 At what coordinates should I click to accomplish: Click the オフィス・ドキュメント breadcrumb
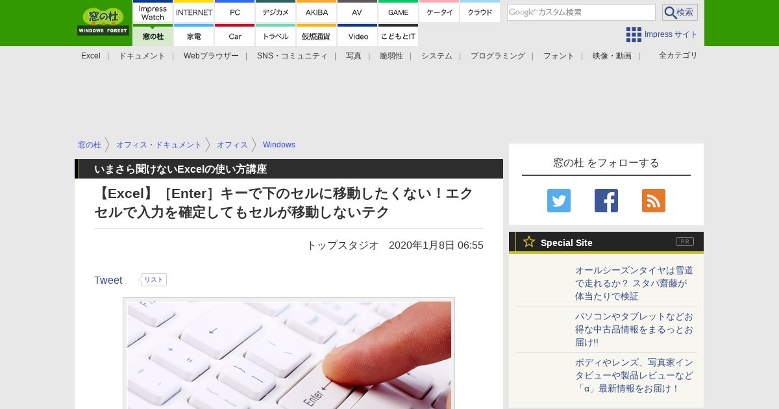(x=159, y=145)
